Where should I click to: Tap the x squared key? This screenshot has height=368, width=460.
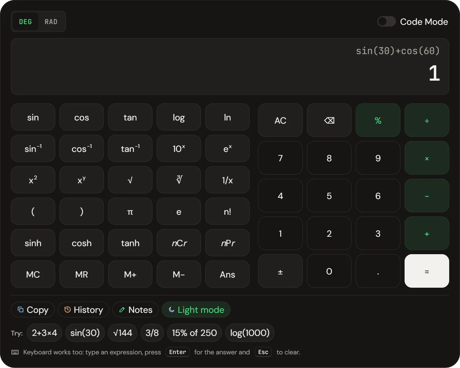click(33, 180)
